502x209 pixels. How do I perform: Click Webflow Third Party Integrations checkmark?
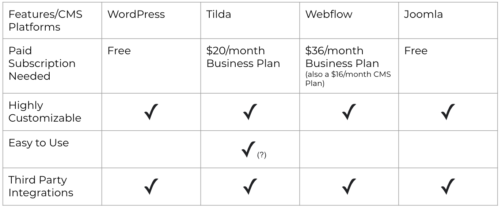pyautogui.click(x=349, y=186)
